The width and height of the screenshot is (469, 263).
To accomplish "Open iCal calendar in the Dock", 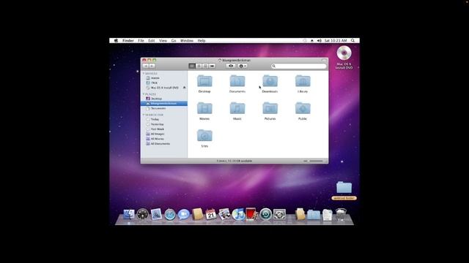I will point(211,214).
